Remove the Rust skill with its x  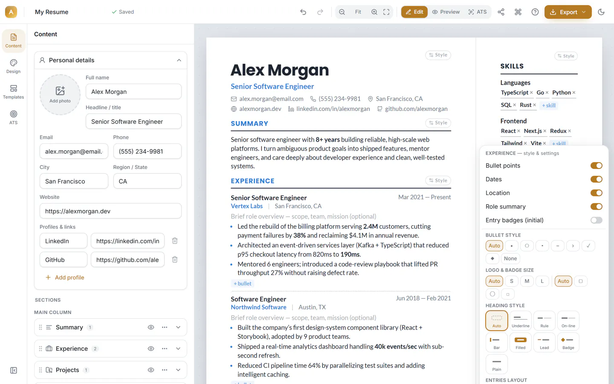point(534,105)
